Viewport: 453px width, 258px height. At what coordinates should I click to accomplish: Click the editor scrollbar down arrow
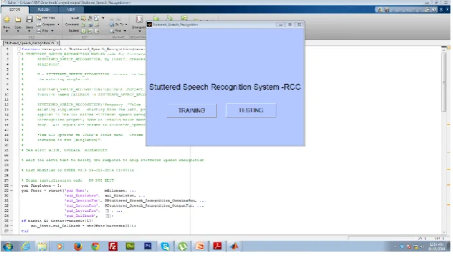[444, 232]
